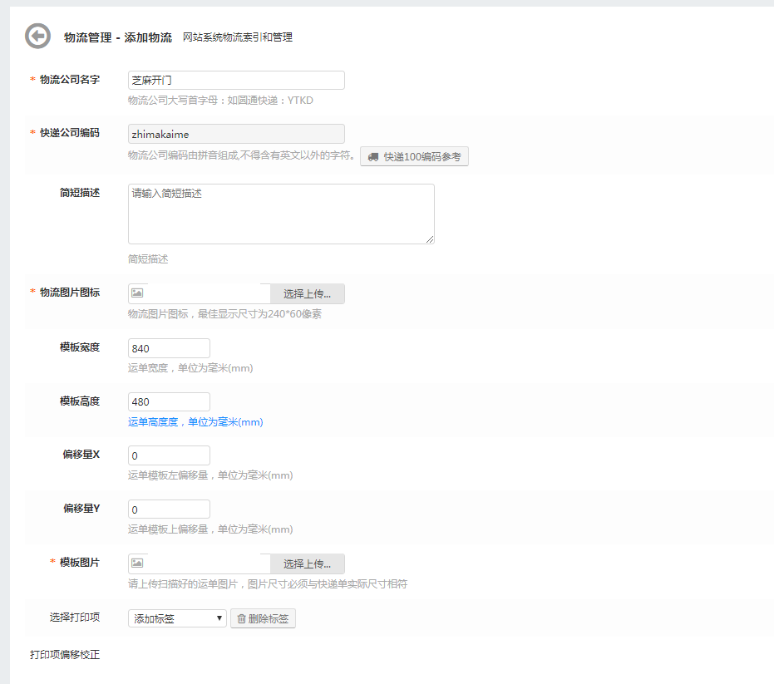The image size is (774, 684).
Task: Focus the 物流公司名字 input field
Action: [x=236, y=81]
